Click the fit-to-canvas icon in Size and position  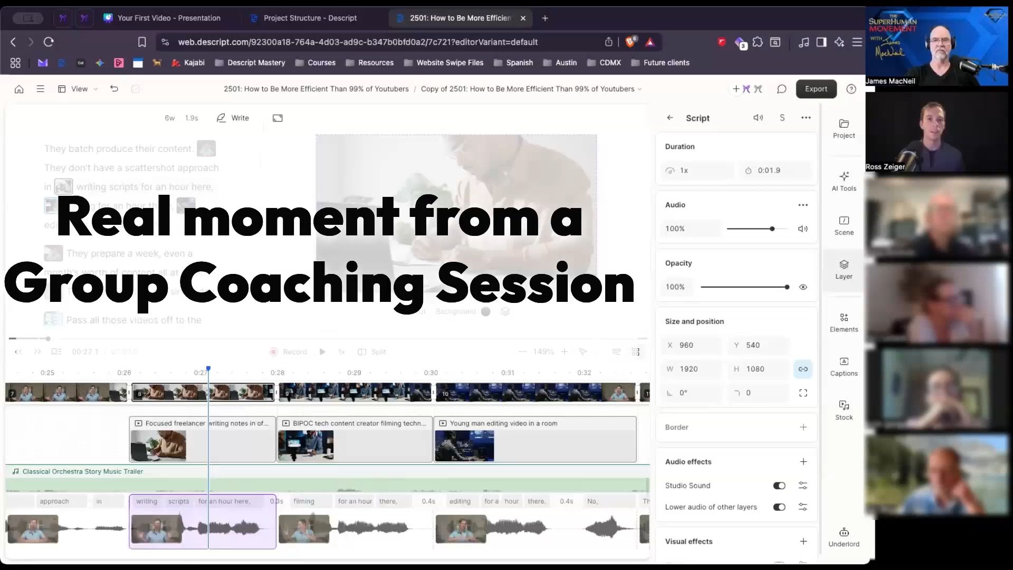point(803,393)
